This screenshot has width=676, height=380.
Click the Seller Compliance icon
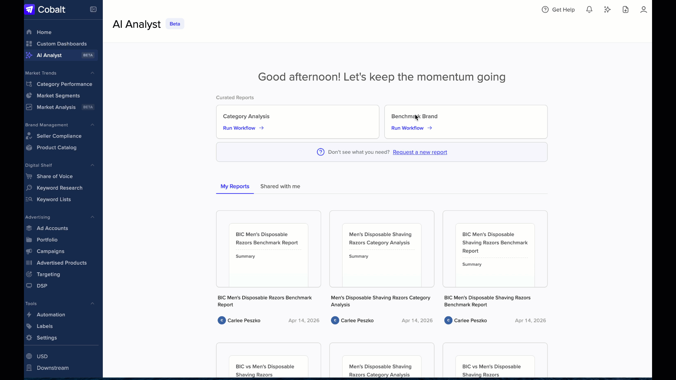coord(29,136)
